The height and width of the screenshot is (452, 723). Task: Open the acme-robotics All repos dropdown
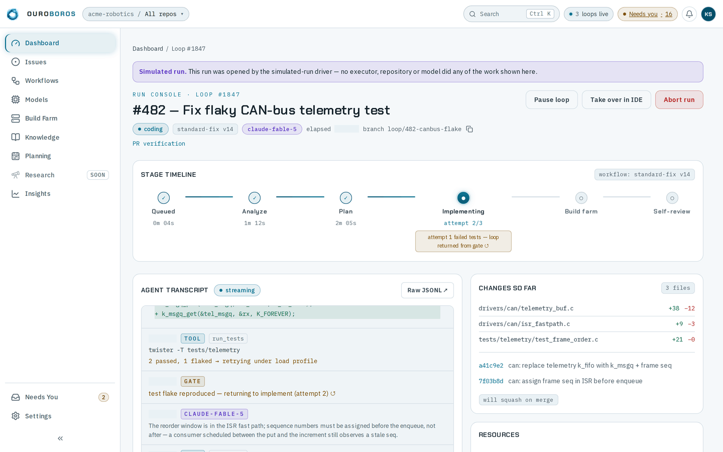[136, 14]
